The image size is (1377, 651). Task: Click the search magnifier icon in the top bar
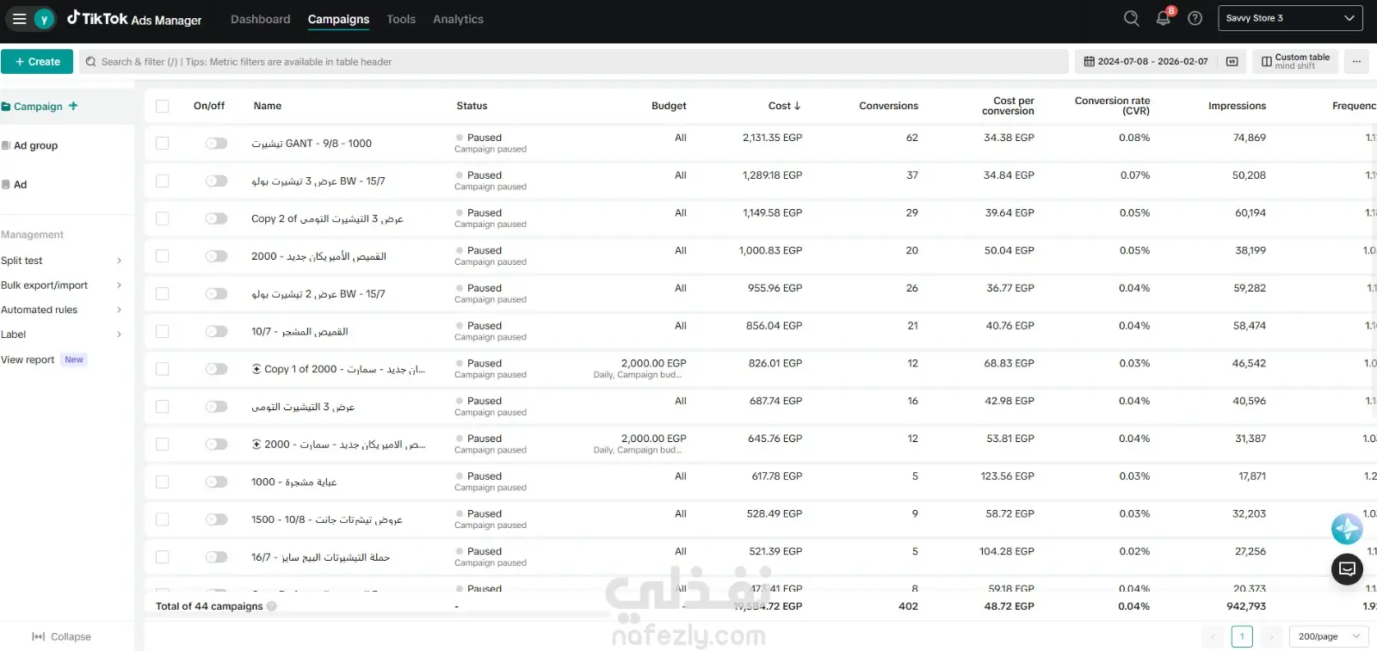1131,18
